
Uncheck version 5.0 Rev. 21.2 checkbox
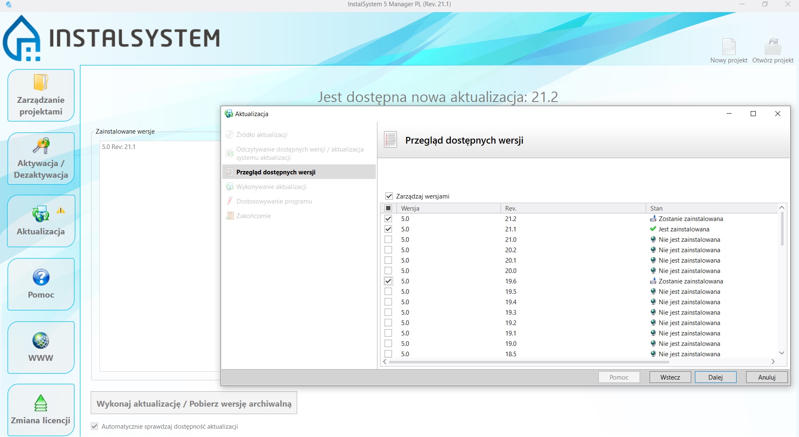(x=388, y=218)
